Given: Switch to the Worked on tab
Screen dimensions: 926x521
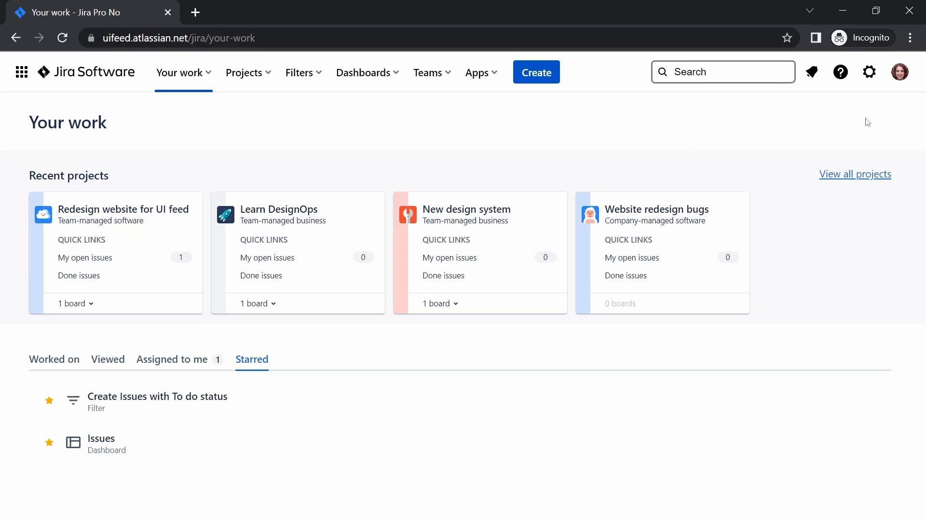Looking at the screenshot, I should (x=54, y=359).
